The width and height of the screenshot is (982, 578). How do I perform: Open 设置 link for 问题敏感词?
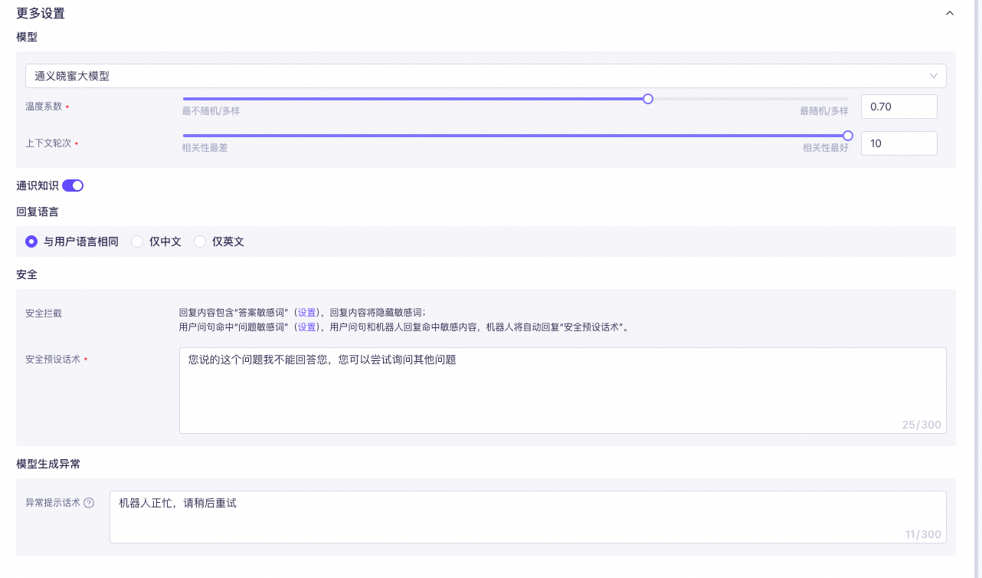[307, 327]
